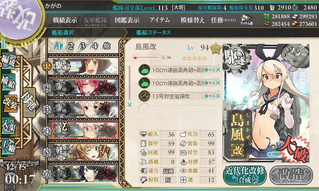Remove first 10cm連装高角砲 with its X

(x=218, y=70)
